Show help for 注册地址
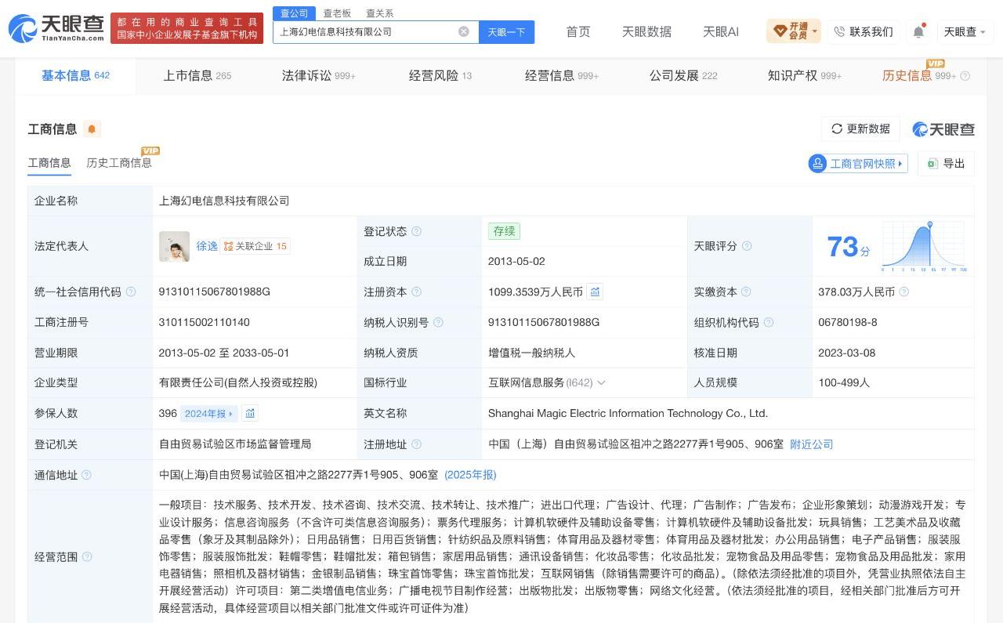The image size is (1003, 623). (x=416, y=444)
